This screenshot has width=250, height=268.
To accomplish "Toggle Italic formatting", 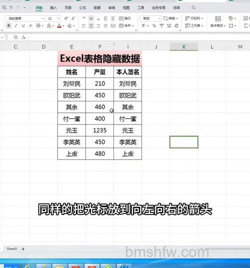I will [x=16, y=25].
